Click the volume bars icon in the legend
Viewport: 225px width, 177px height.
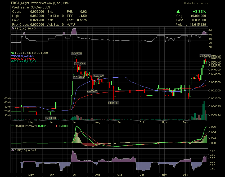point(13,61)
